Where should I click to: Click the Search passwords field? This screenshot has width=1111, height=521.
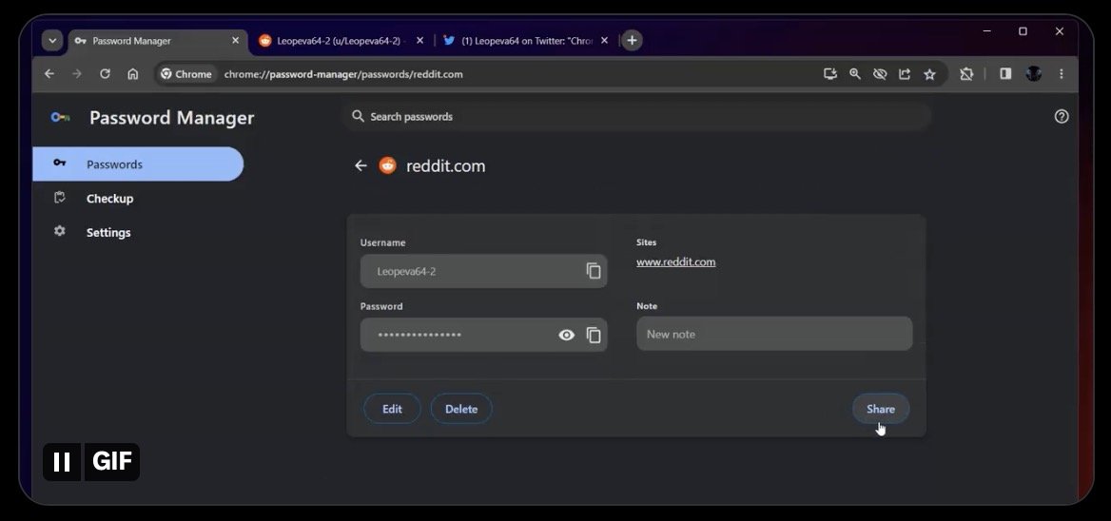(637, 116)
